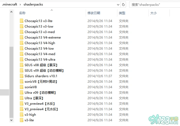Select the sonicV8【无树叶晃动】 folder name
The width and height of the screenshot is (180, 126).
pos(41,81)
